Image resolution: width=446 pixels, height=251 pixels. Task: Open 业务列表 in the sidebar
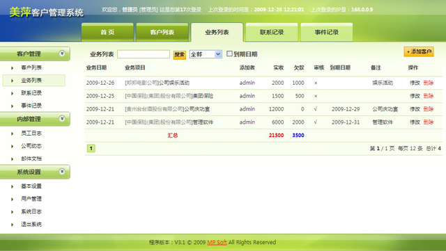[31, 81]
